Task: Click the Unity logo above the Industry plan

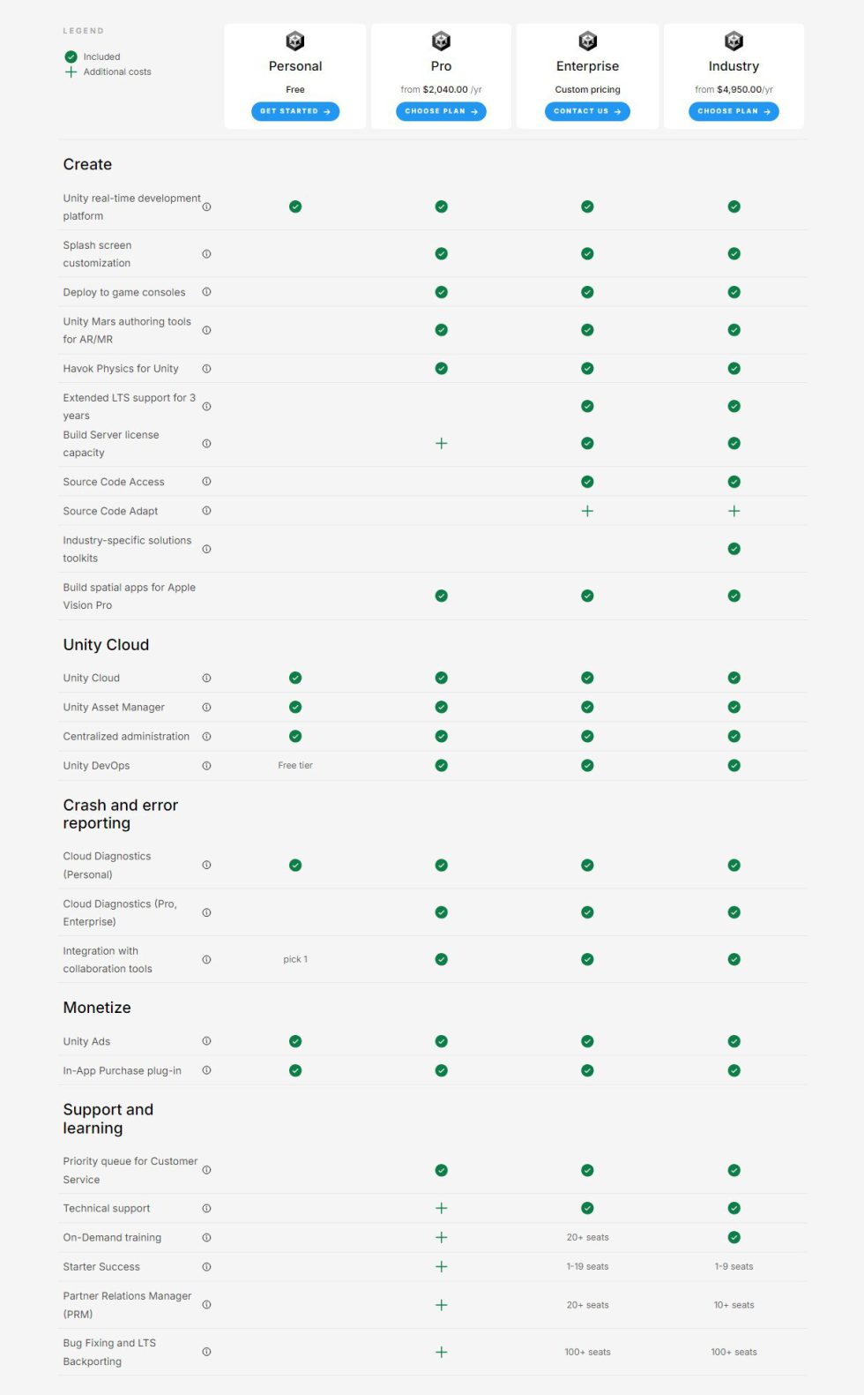Action: pos(734,41)
